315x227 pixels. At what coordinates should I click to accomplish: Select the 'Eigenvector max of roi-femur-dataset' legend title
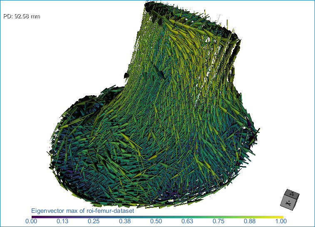point(82,211)
